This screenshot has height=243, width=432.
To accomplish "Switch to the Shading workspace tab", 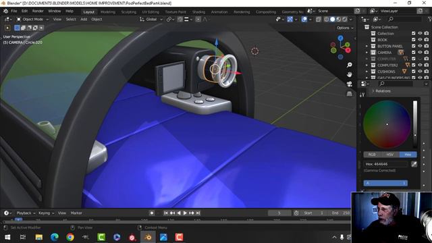I will pyautogui.click(x=198, y=12).
